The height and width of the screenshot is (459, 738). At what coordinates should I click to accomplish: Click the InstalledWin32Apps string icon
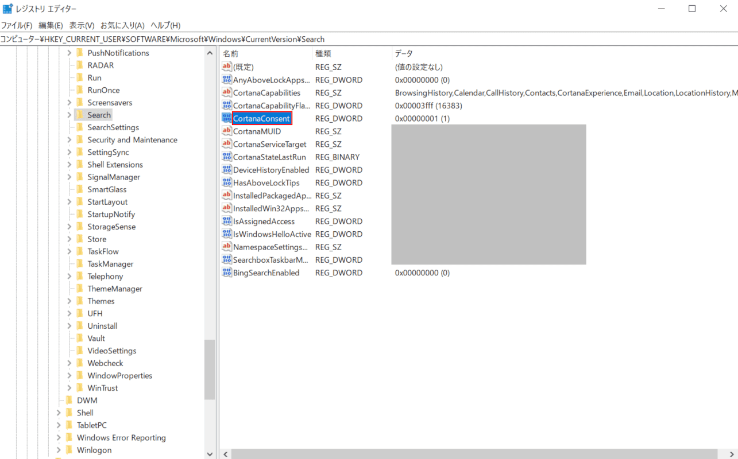pos(226,208)
